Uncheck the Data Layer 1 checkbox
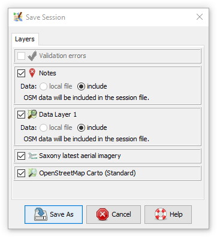 [x=21, y=114]
